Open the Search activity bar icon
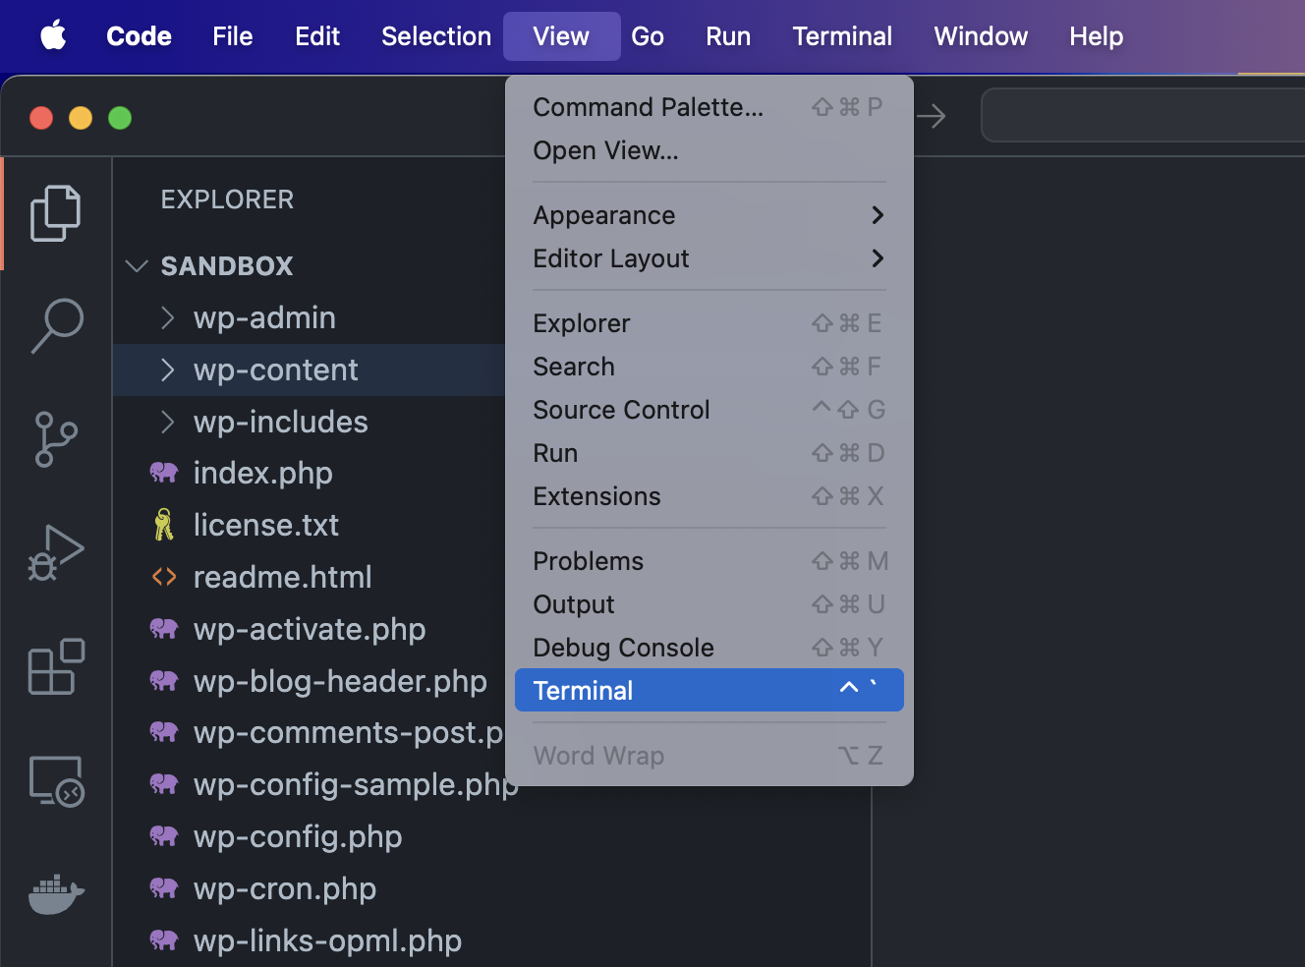1305x967 pixels. [x=56, y=326]
